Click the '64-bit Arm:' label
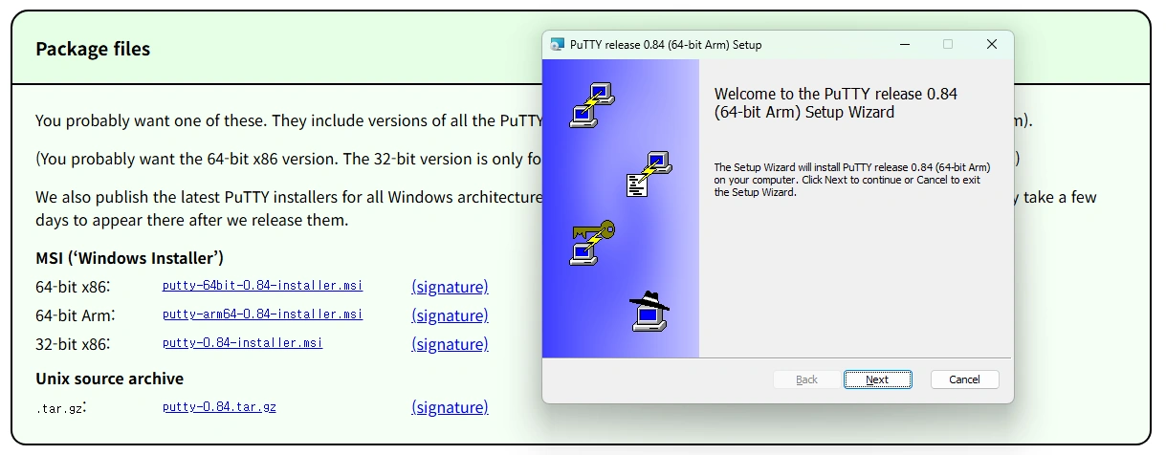The image size is (1166, 455). (x=75, y=315)
